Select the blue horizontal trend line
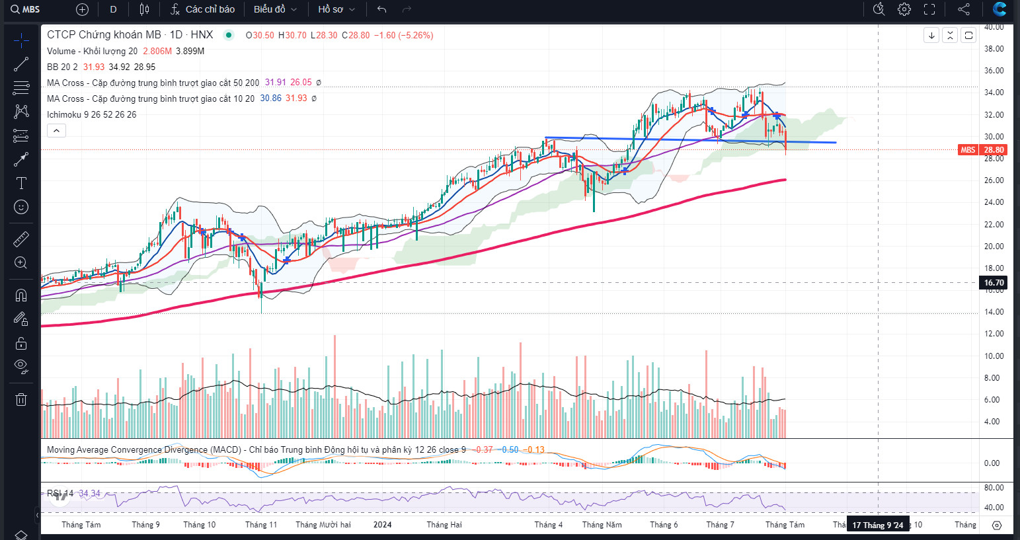Screen dimensions: 1020x540 [x=690, y=140]
